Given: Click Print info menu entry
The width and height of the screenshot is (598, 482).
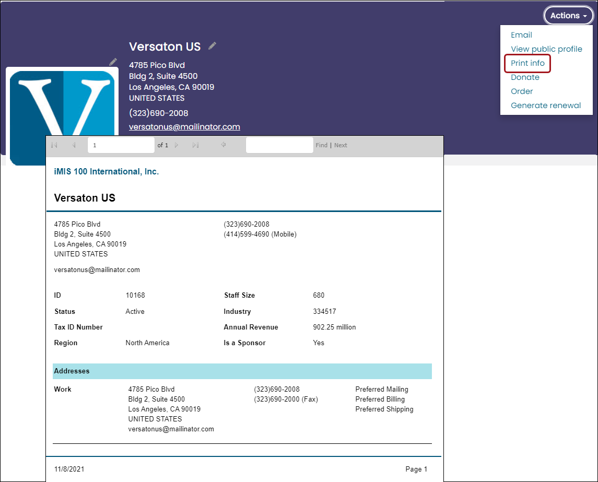Looking at the screenshot, I should click(527, 63).
